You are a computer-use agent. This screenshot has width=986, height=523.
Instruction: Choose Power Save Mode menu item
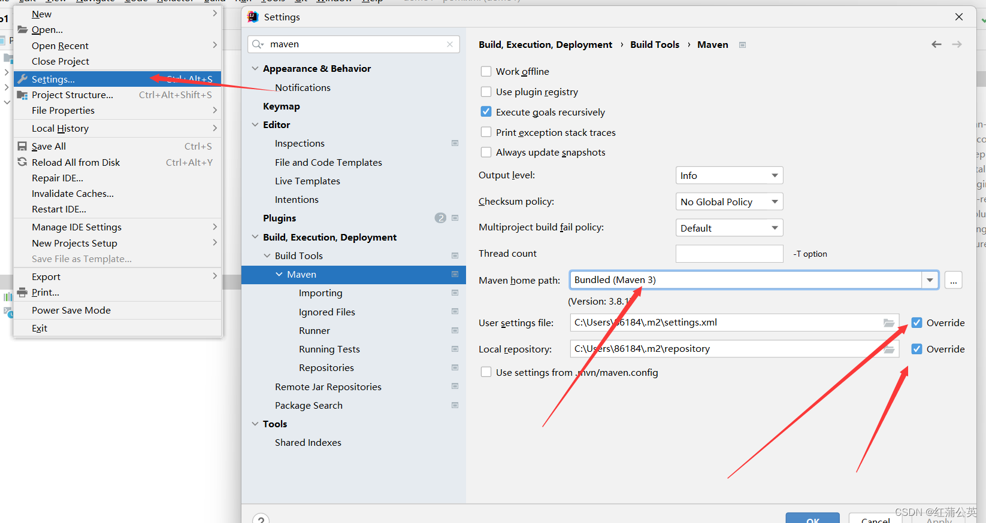point(117,310)
